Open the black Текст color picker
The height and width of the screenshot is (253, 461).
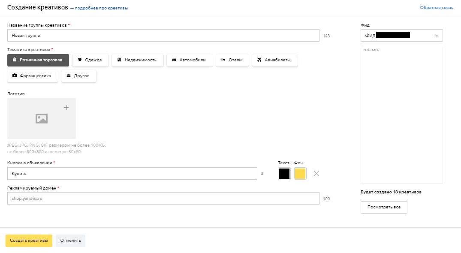click(x=284, y=174)
